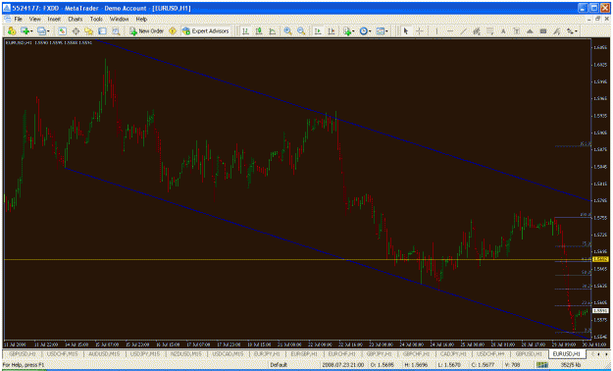This screenshot has width=613, height=371.
Task: Switch to the NZDUSD,M15 chart tab
Action: tap(185, 353)
